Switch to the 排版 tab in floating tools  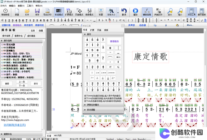106,30
